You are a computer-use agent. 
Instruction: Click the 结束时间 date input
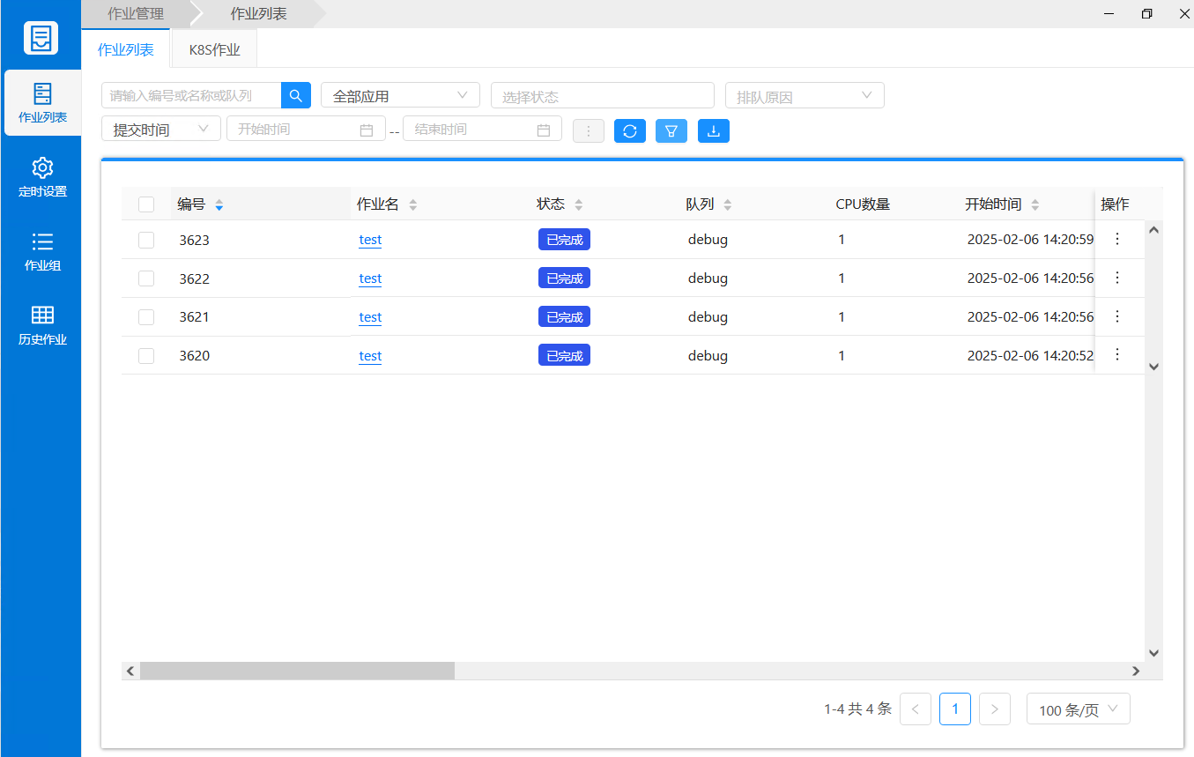coord(482,129)
